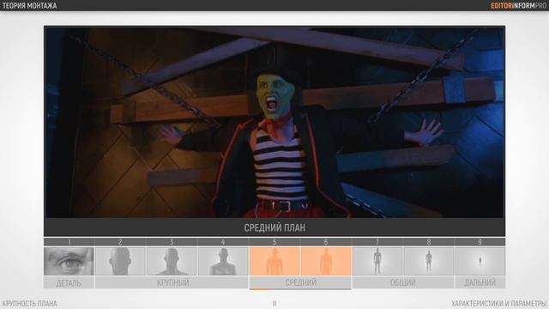
Task: Click the pause indicator at bottom center
Action: [274, 304]
